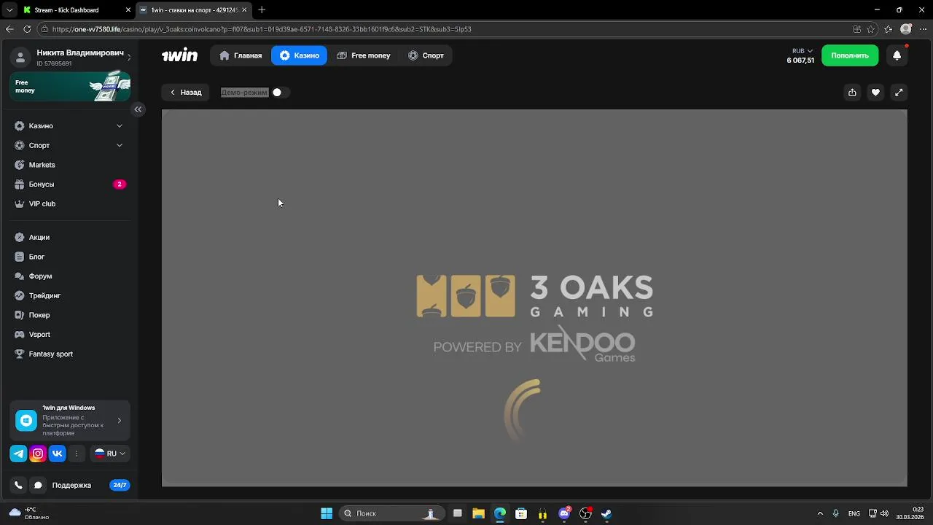Open the Казино tab in top navigation
The width and height of the screenshot is (933, 525).
click(x=299, y=55)
